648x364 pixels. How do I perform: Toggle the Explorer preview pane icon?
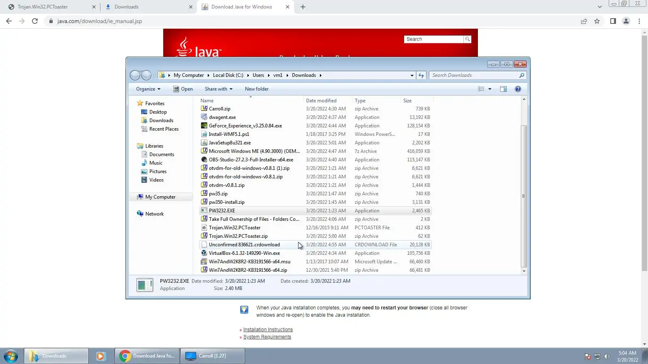point(503,89)
